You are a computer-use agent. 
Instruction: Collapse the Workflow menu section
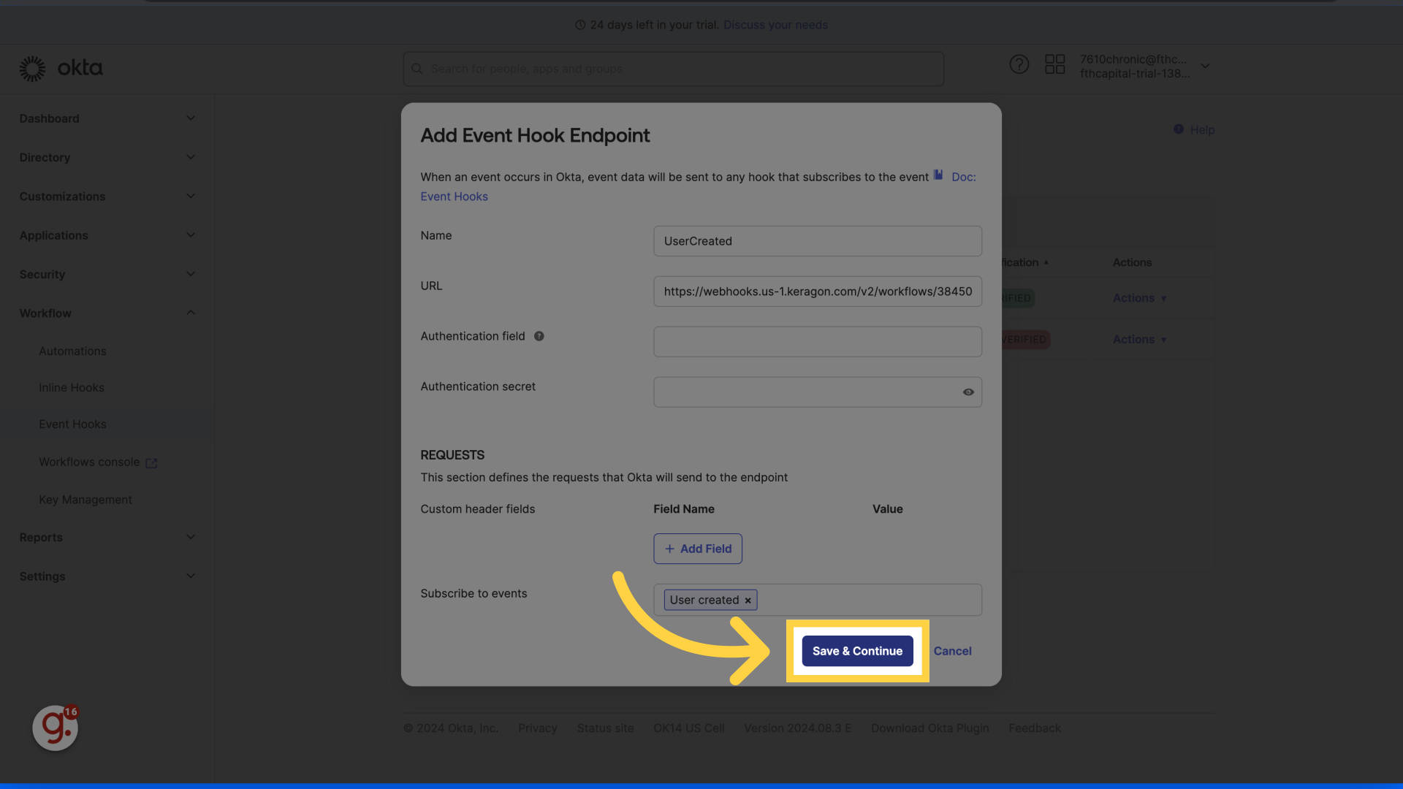[x=107, y=313]
